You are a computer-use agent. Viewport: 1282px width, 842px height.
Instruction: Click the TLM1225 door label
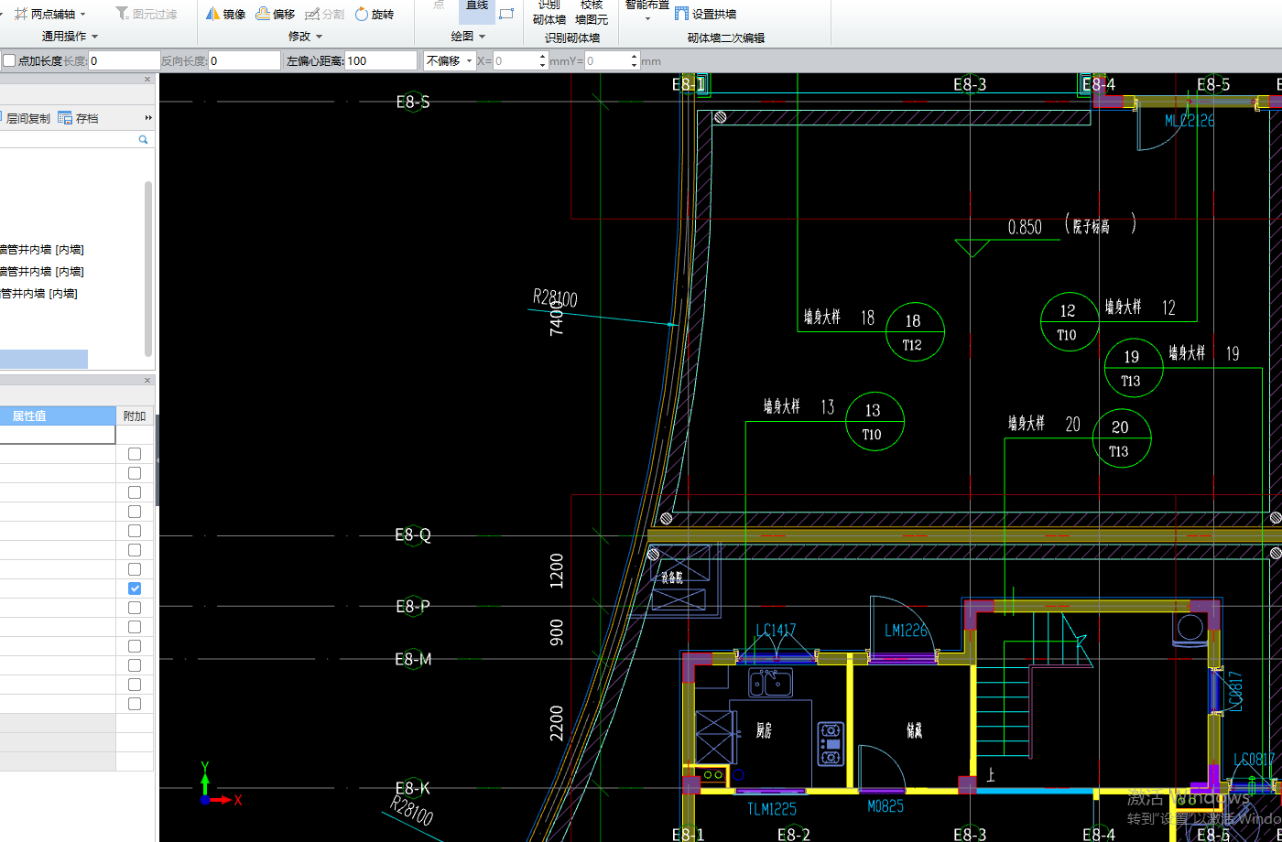[x=772, y=809]
